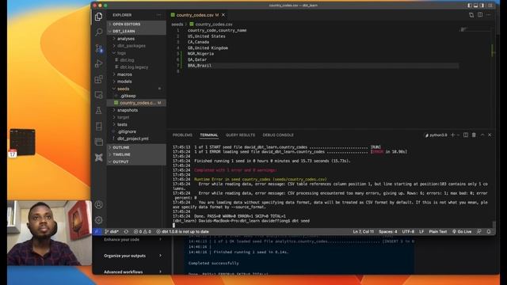This screenshot has width=507, height=285.
Task: Open dbt.log file in explorer
Action: (136, 60)
